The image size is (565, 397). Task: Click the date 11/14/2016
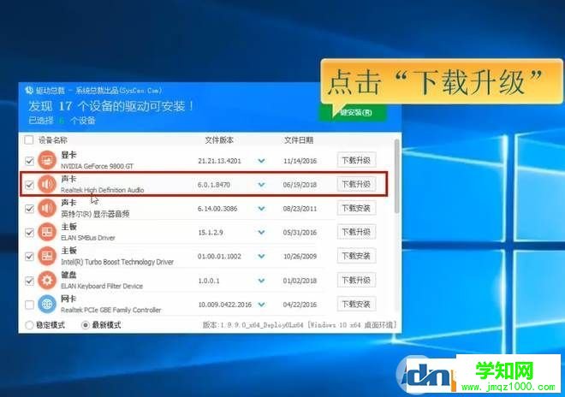click(x=300, y=161)
